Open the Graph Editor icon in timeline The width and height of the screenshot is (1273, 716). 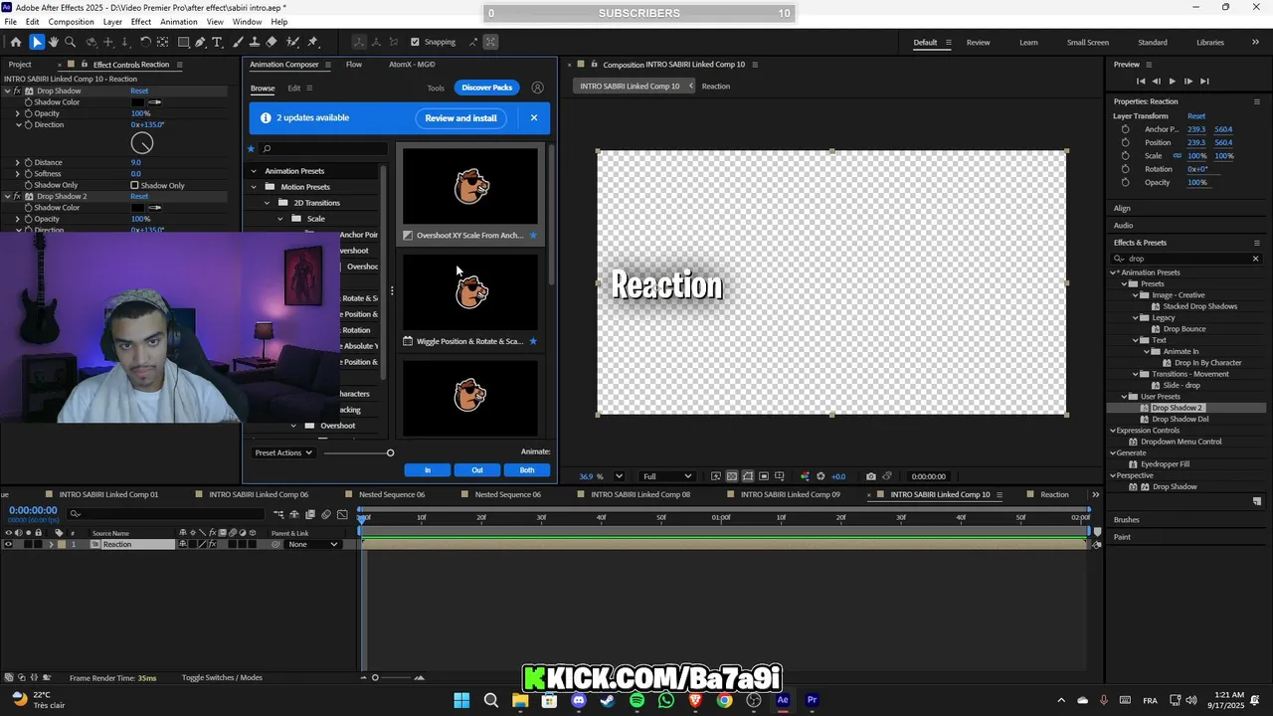342,514
